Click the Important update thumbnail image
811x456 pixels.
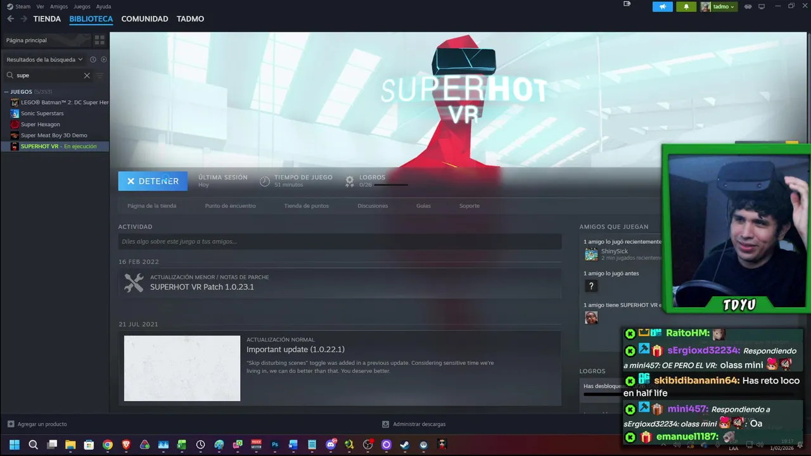click(x=182, y=368)
